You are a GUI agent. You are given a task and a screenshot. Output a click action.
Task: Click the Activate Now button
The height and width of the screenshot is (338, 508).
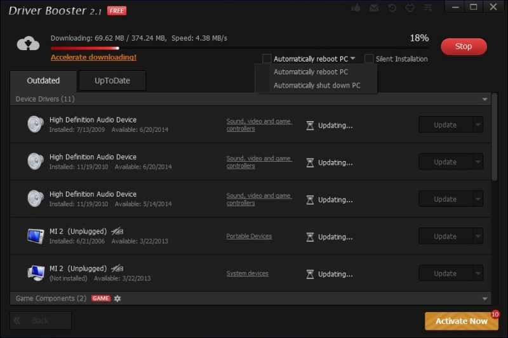(x=462, y=321)
